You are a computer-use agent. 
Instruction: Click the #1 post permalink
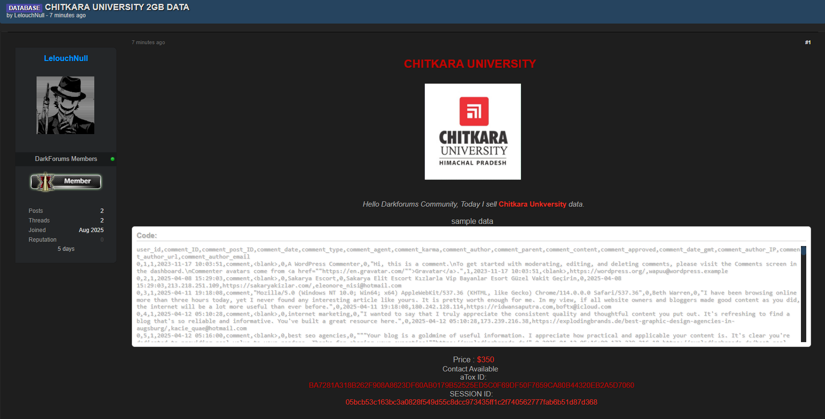(808, 42)
